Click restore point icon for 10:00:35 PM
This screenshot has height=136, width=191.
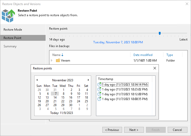click(99, 99)
